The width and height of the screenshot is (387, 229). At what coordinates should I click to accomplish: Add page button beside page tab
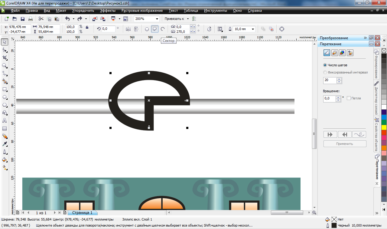tap(65, 213)
